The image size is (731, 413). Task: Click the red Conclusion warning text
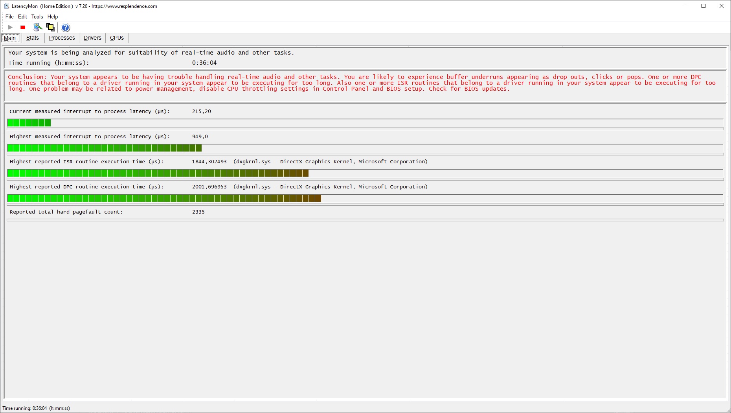362,83
